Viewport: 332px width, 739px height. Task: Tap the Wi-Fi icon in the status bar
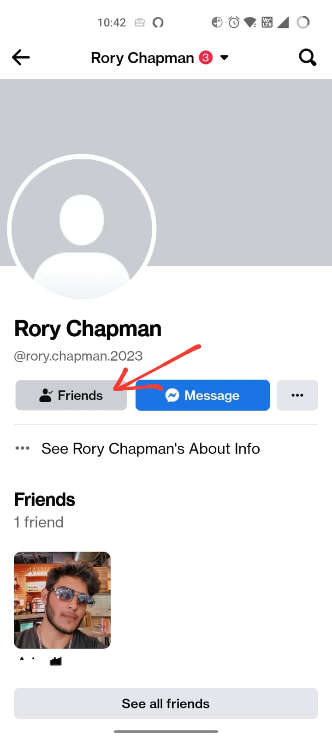tap(249, 22)
